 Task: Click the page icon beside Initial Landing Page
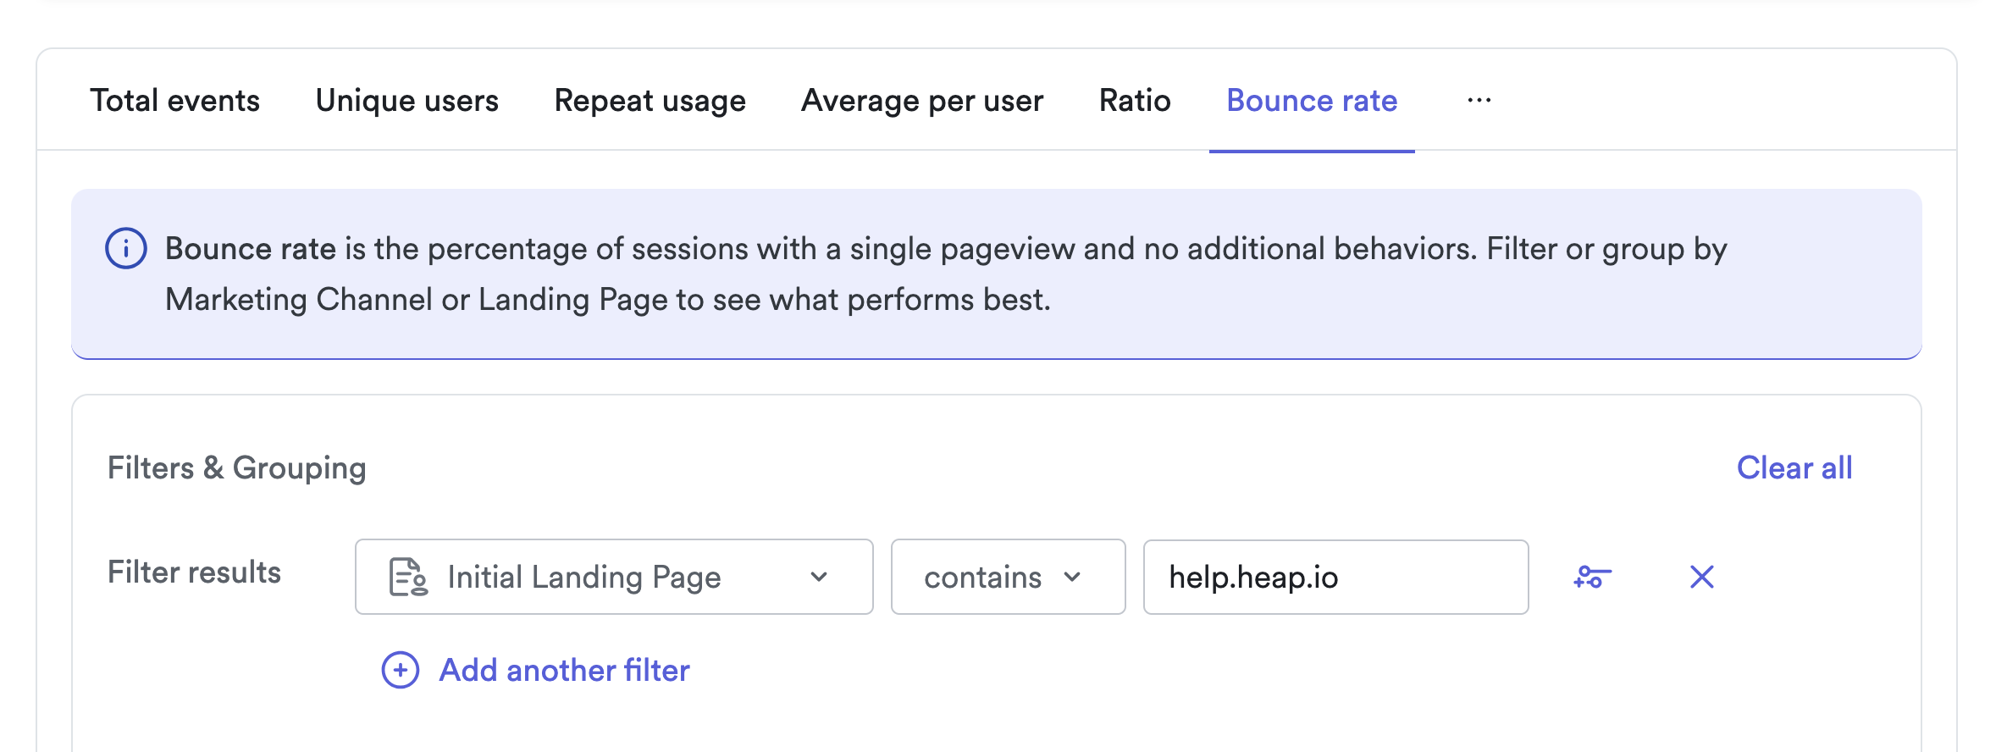[407, 577]
